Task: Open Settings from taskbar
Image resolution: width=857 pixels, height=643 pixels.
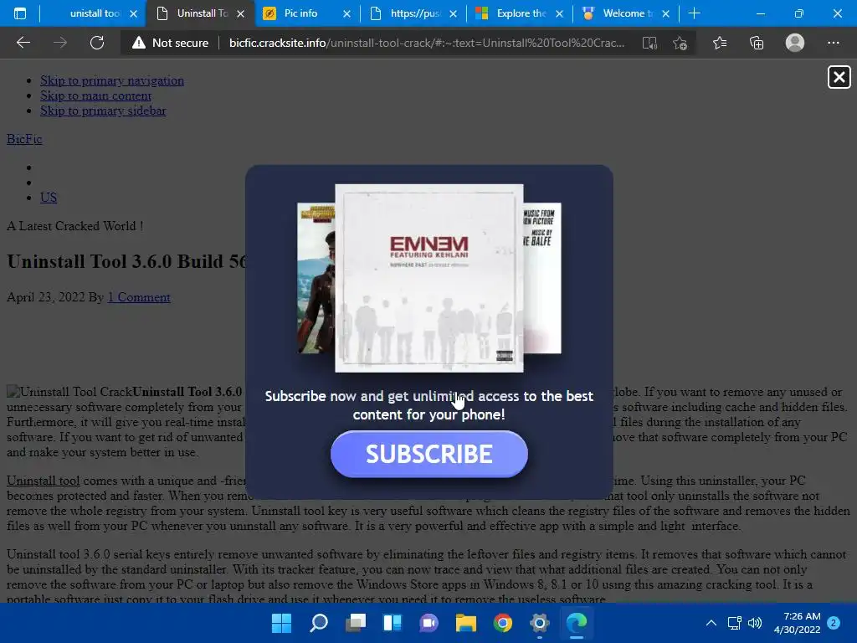Action: pos(540,623)
